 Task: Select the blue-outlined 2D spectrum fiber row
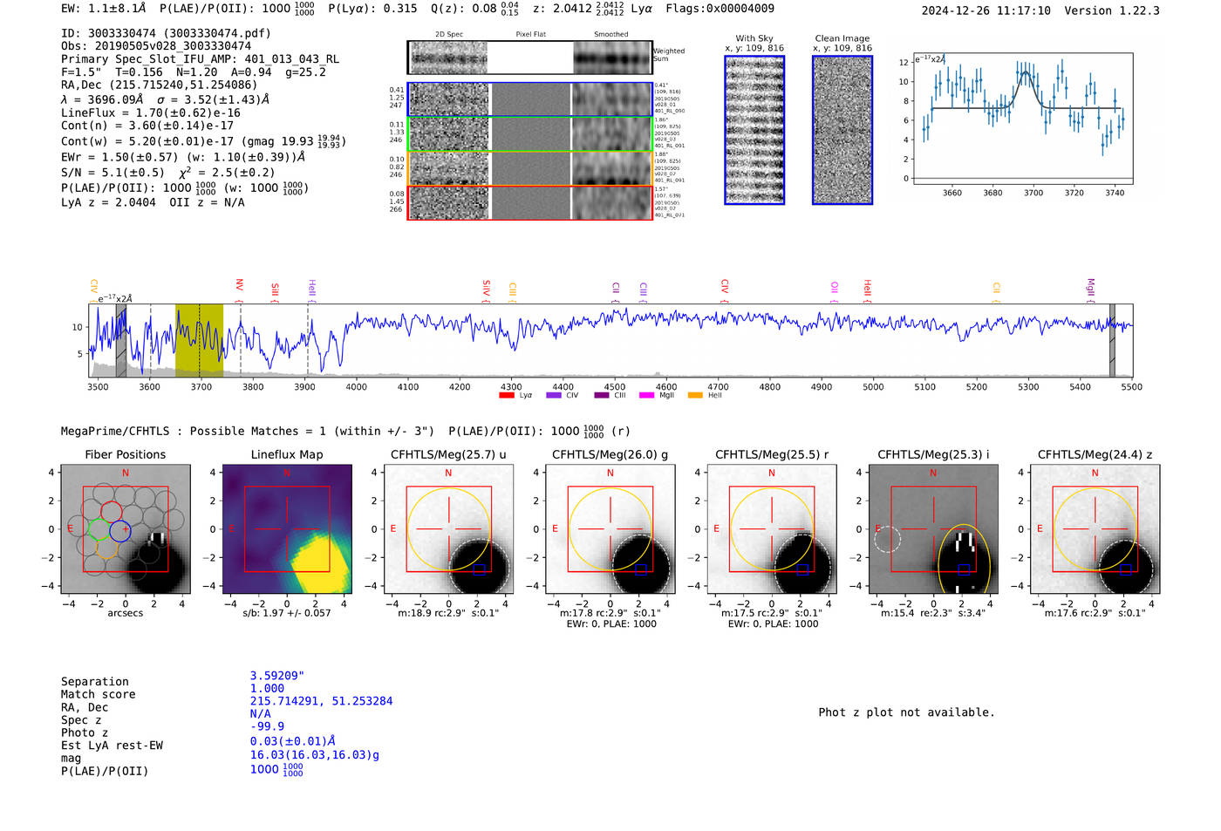click(x=530, y=99)
